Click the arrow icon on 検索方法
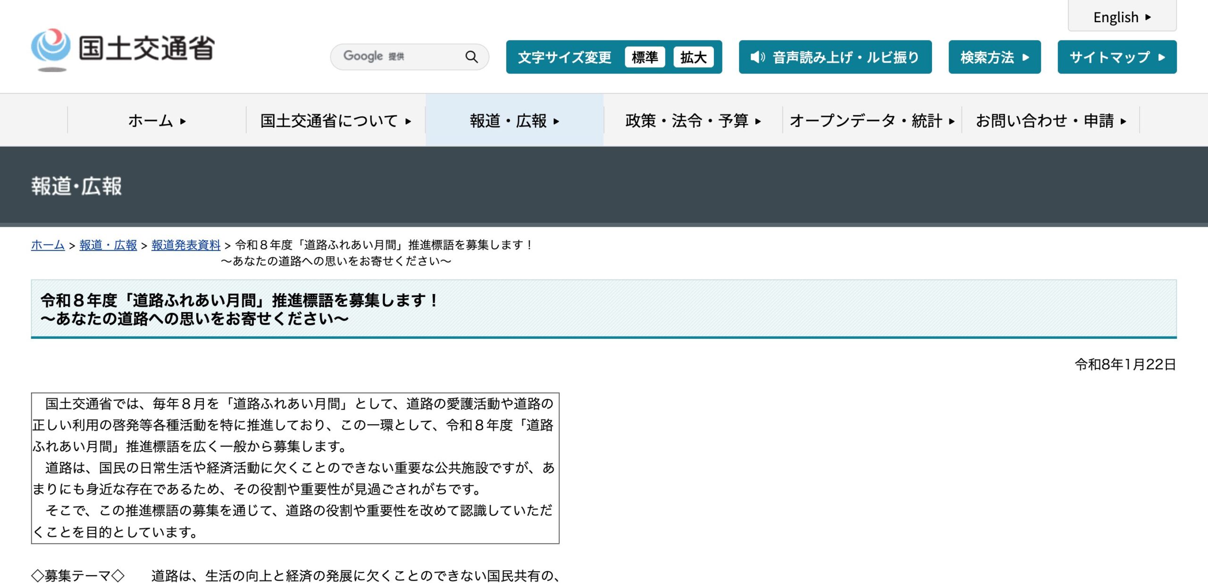 click(1026, 57)
